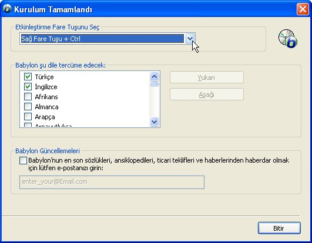Enable Babylon updates newsletter checkbox
Screen dimensions: 312x243
pos(23,161)
